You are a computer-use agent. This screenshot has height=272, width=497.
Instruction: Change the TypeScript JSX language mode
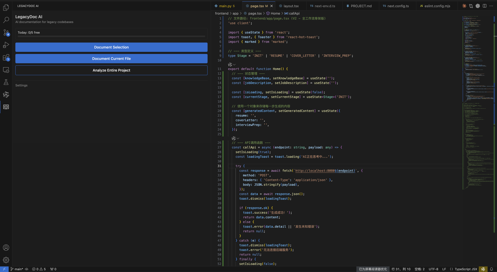(x=466, y=269)
